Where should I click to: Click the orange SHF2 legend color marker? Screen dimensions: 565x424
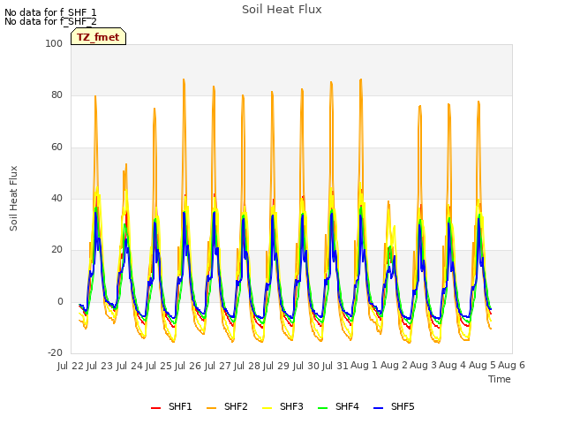[x=212, y=408]
